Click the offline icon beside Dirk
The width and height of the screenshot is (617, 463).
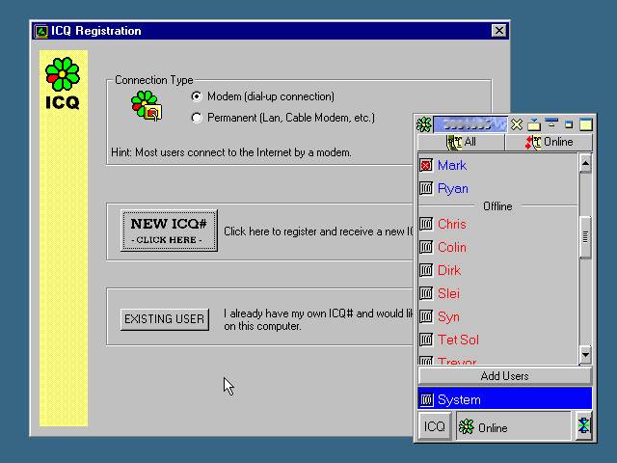point(426,270)
